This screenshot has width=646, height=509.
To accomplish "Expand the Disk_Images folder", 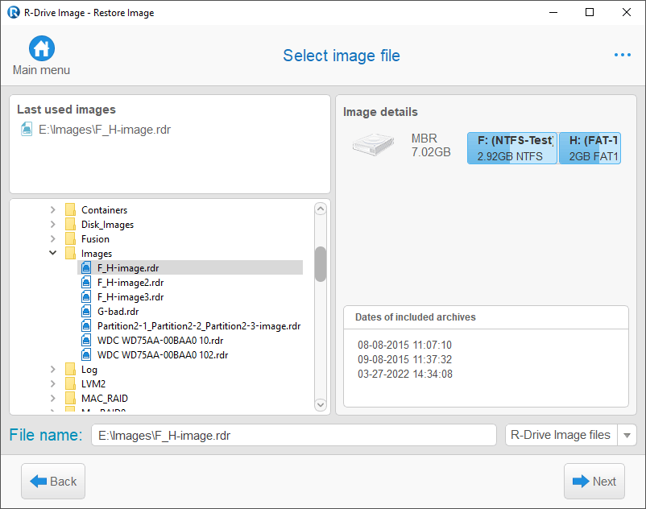I will click(x=52, y=224).
